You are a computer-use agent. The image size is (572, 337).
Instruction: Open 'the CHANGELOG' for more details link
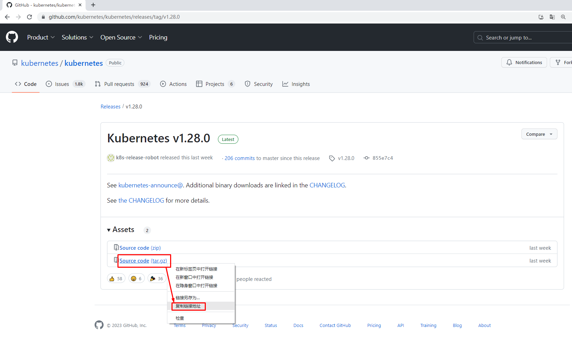(x=141, y=201)
